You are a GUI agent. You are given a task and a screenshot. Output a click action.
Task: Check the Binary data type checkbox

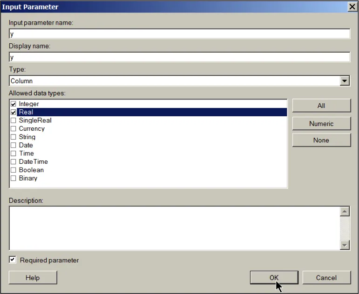14,178
